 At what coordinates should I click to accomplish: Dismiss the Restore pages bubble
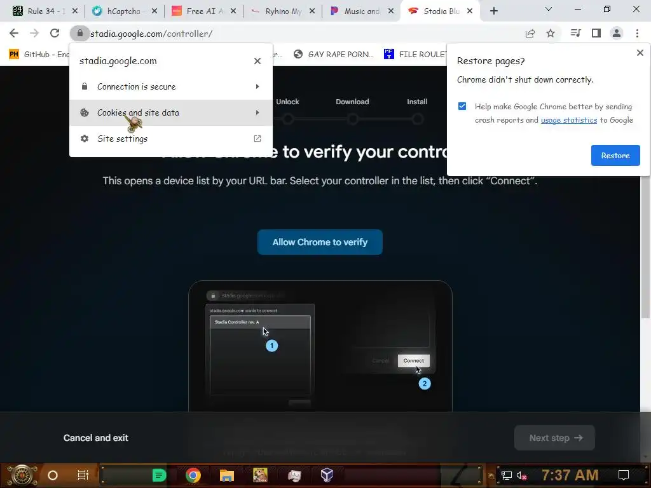point(640,53)
